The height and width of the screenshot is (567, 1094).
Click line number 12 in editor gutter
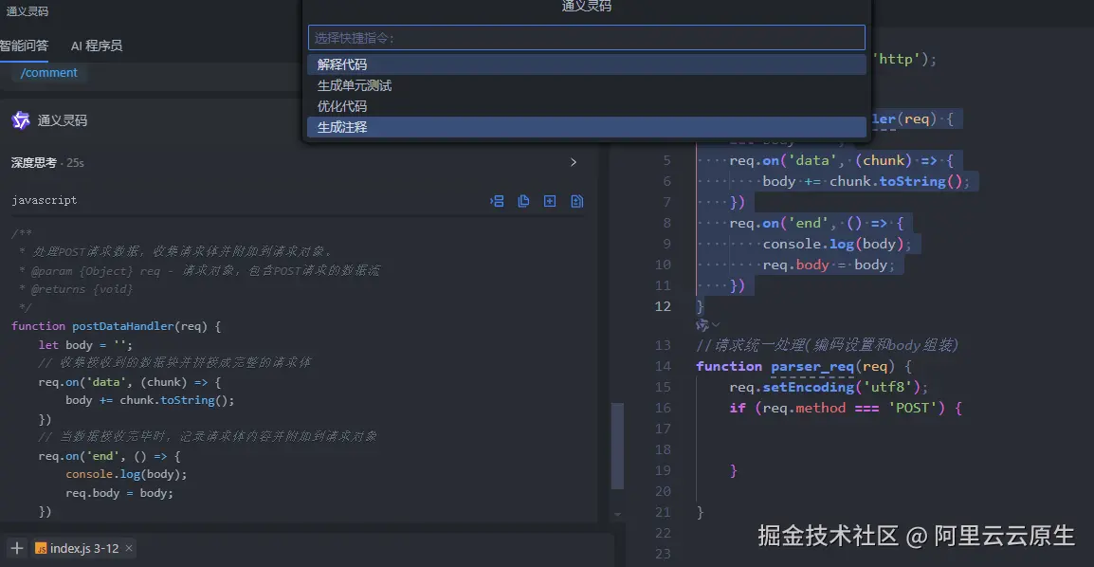[x=663, y=306]
